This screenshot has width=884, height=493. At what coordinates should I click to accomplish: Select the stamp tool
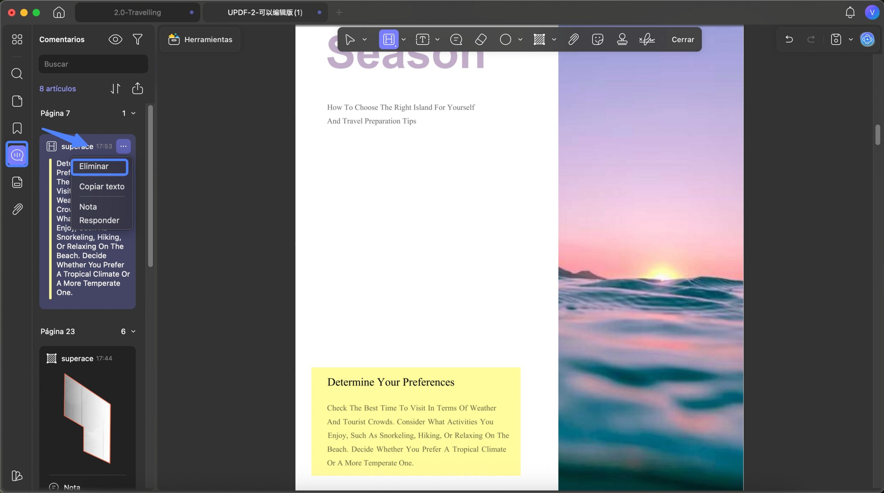622,39
